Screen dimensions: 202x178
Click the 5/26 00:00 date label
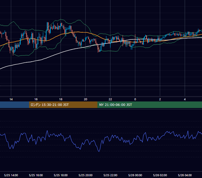(135, 175)
